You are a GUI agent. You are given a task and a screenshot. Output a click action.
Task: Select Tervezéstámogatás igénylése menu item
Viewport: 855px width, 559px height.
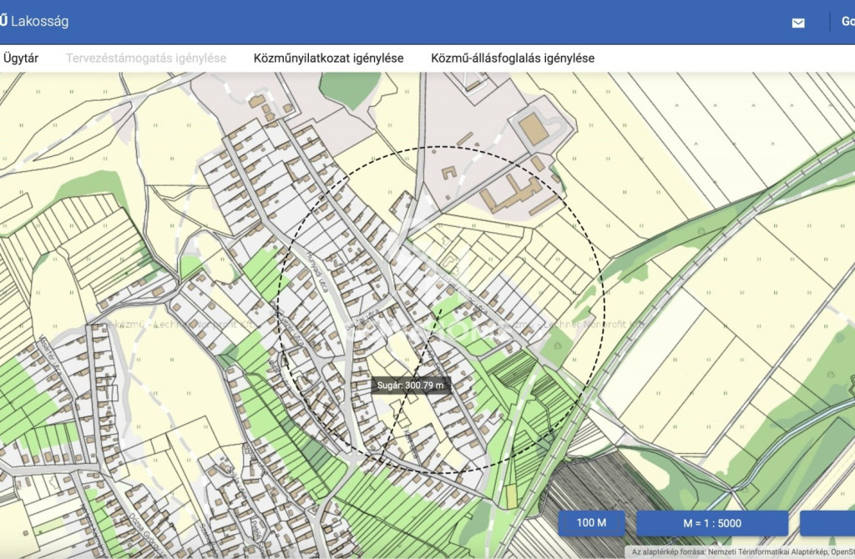(146, 58)
